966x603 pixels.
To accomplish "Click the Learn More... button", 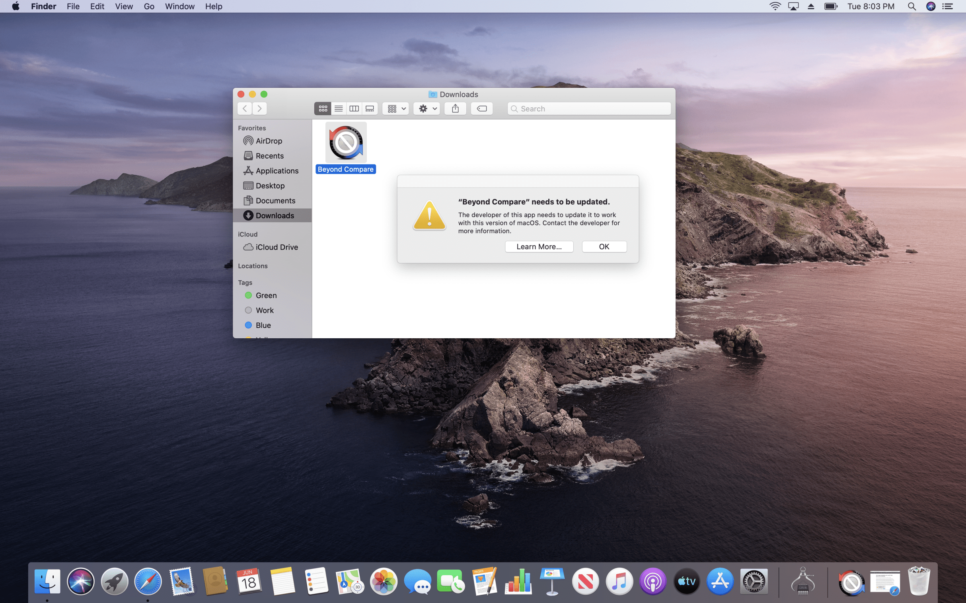I will (x=539, y=246).
